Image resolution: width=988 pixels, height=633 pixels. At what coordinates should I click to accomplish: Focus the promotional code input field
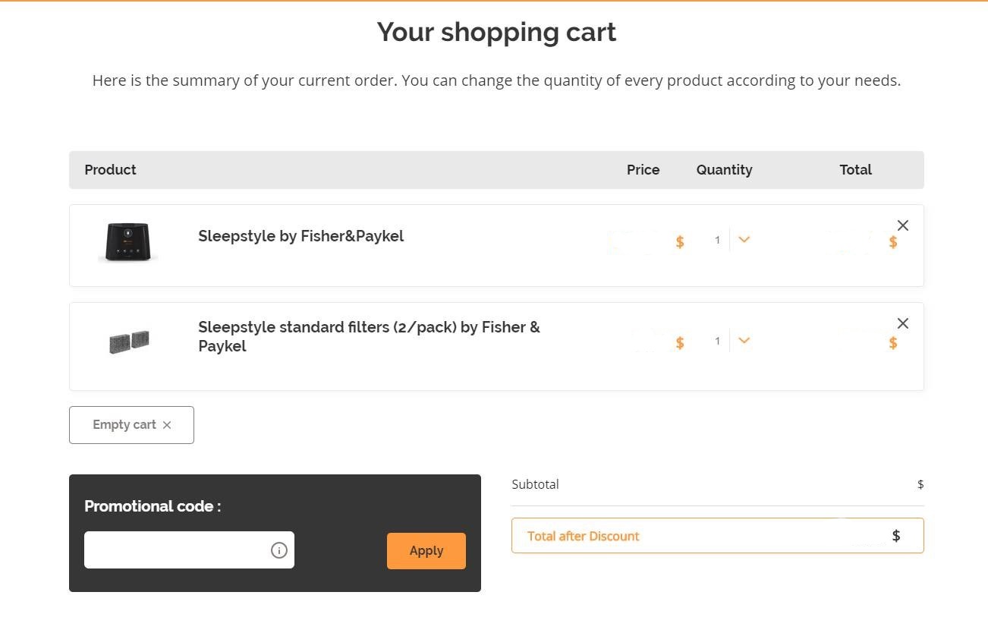(189, 550)
